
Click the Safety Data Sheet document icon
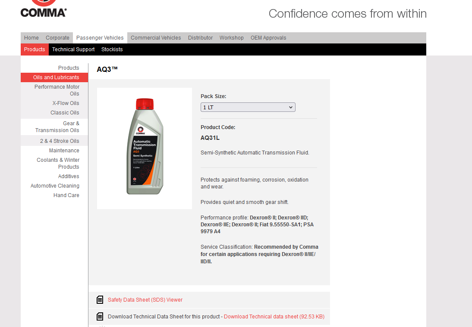point(100,299)
